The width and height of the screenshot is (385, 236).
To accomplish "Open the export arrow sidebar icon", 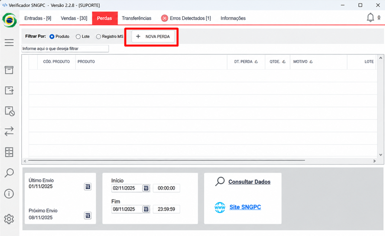I will [x=9, y=91].
